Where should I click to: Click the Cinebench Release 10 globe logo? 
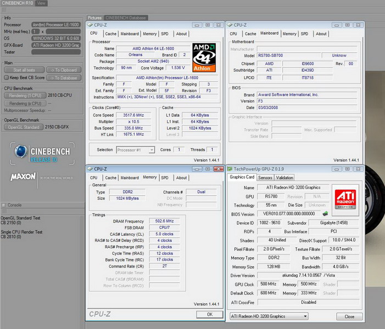pos(21,151)
